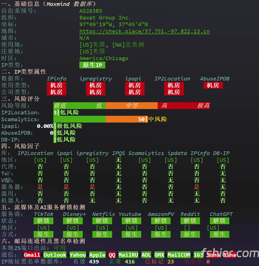Image resolution: width=259 pixels, height=266 pixels.
Task: Click the Youtube column header
Action: (x=130, y=214)
